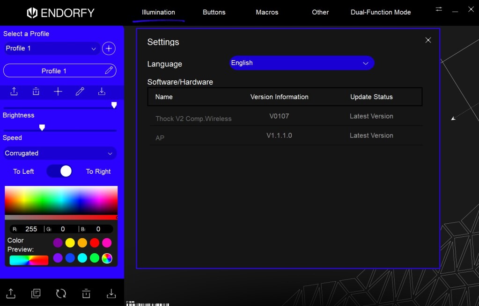Image resolution: width=479 pixels, height=306 pixels.
Task: Open the settings sliders icon in title bar
Action: 439,9
